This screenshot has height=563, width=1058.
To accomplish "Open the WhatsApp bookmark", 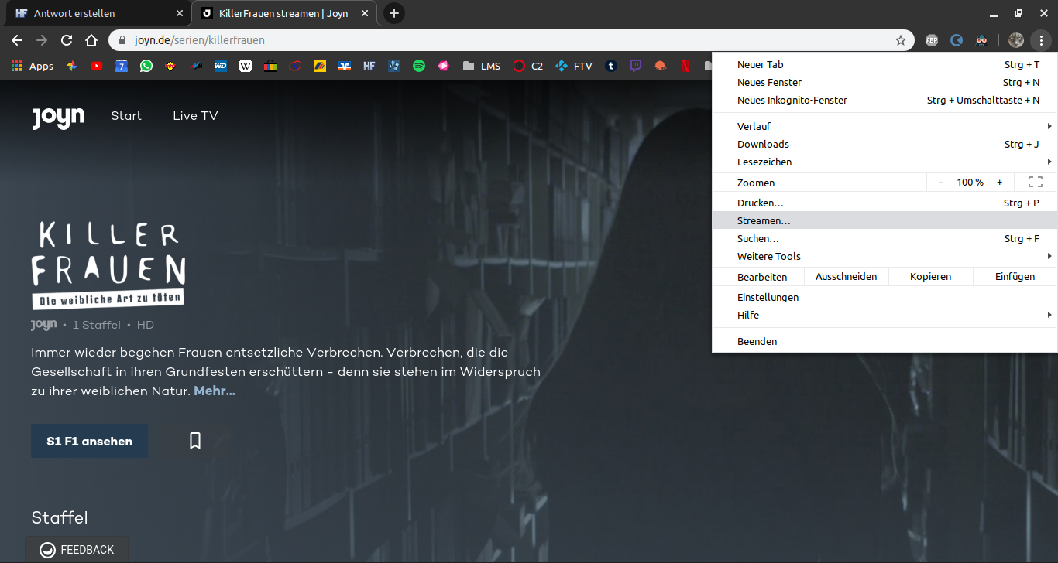I will point(146,67).
